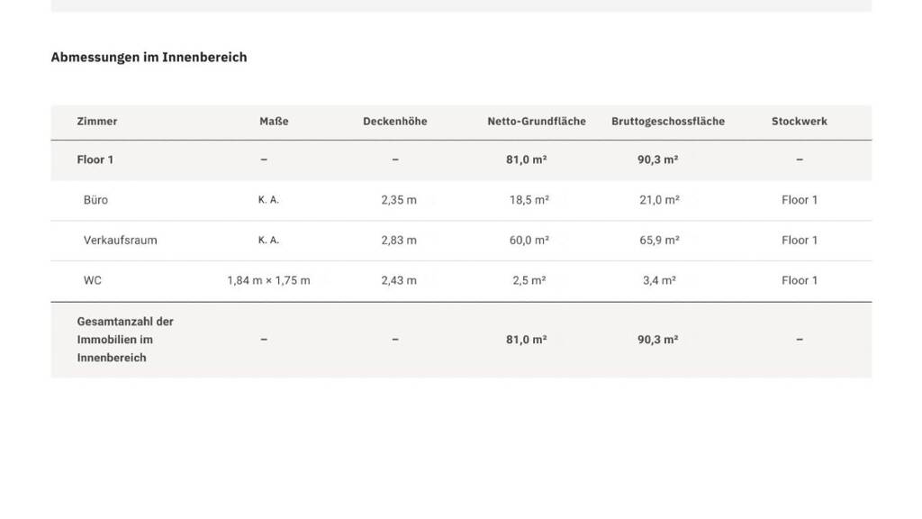This screenshot has height=519, width=922.
Task: Select the 18,5 m² Büro net area
Action: tap(529, 200)
